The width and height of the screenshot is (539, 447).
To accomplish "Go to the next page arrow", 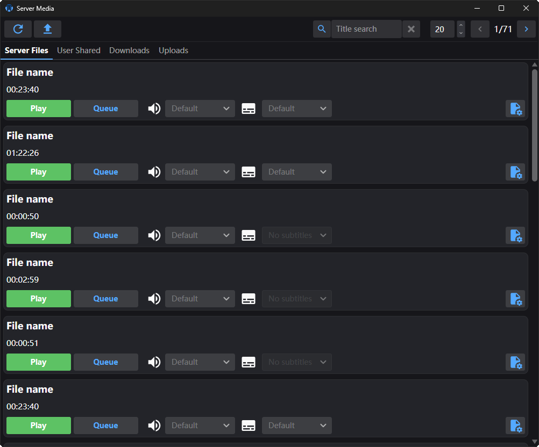I will [x=526, y=29].
